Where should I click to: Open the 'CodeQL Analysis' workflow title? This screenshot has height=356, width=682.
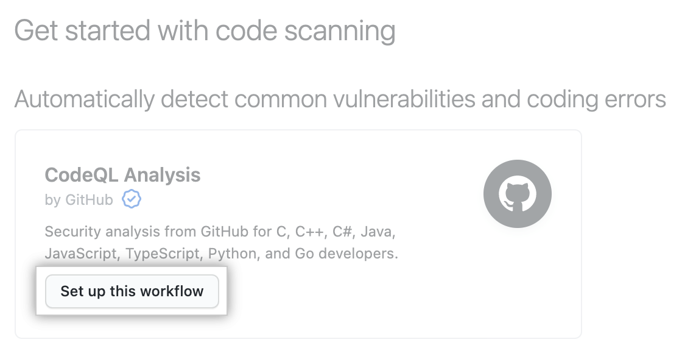tap(122, 175)
